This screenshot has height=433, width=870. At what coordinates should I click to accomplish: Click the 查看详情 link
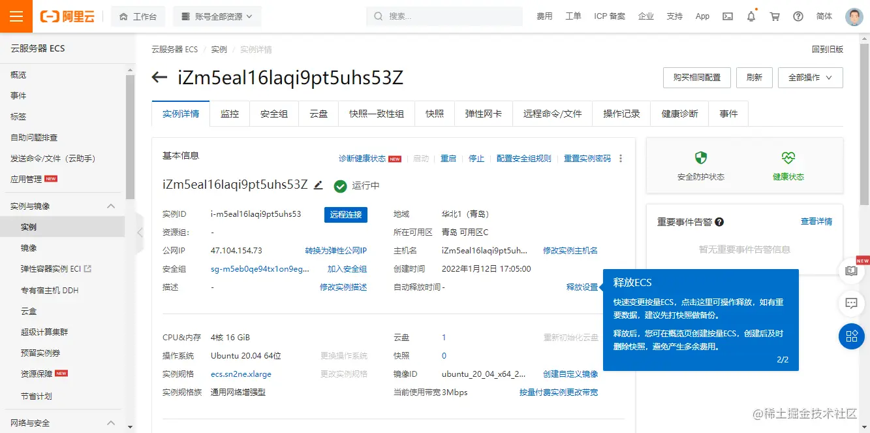pos(816,221)
